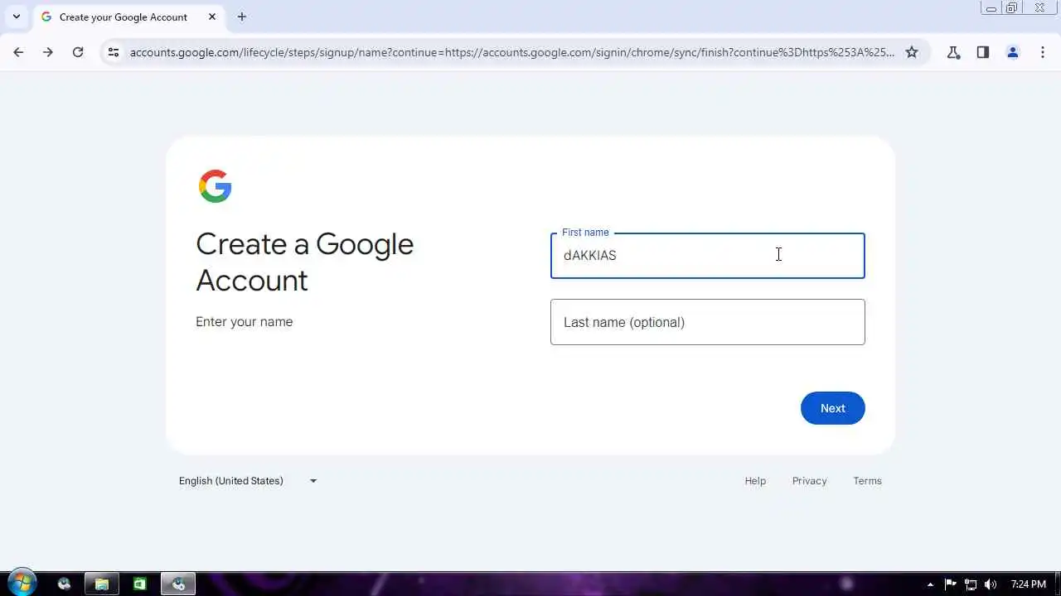Bookmark this page with the star icon
Image resolution: width=1061 pixels, height=596 pixels.
[x=912, y=52]
